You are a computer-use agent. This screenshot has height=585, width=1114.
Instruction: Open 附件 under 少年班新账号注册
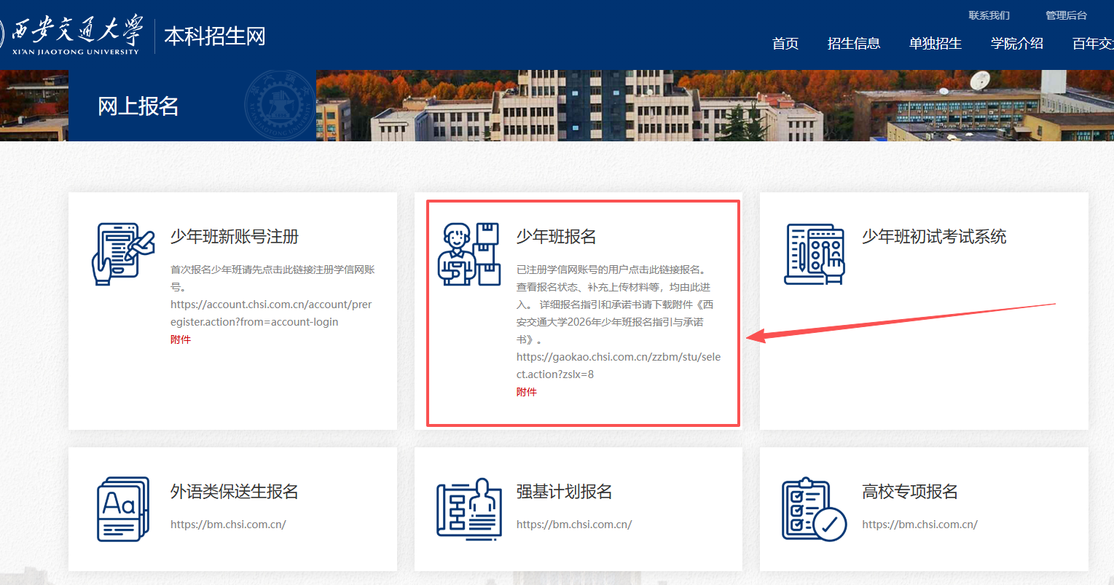pos(181,339)
